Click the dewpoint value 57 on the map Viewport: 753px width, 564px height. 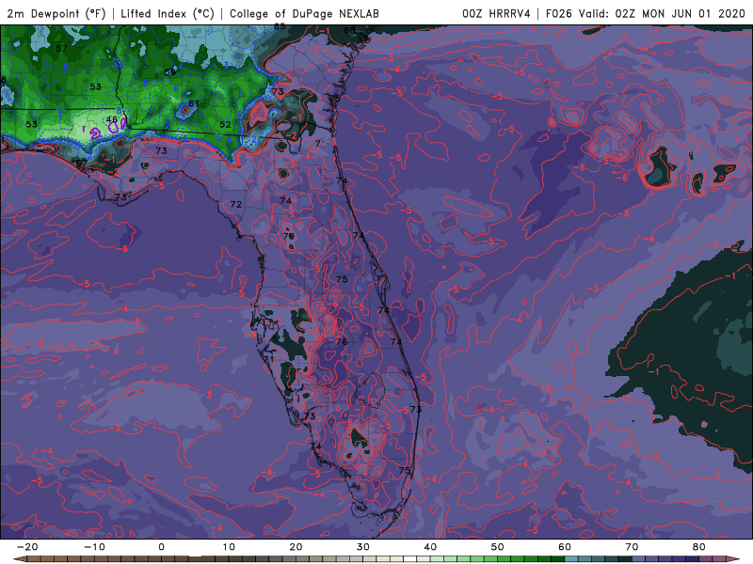pyautogui.click(x=61, y=49)
